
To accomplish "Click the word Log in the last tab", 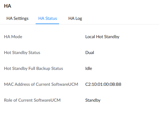I will (79, 19).
